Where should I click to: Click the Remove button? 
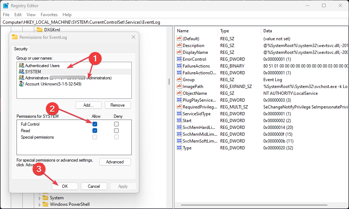(118, 105)
